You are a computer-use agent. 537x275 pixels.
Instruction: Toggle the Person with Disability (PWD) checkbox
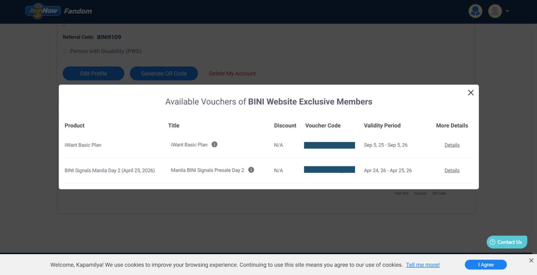65,51
